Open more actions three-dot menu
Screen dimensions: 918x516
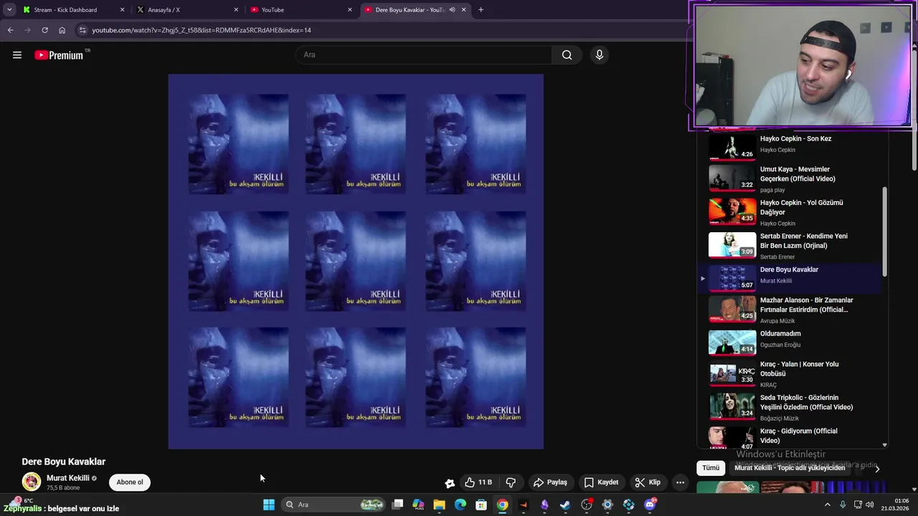click(x=680, y=482)
